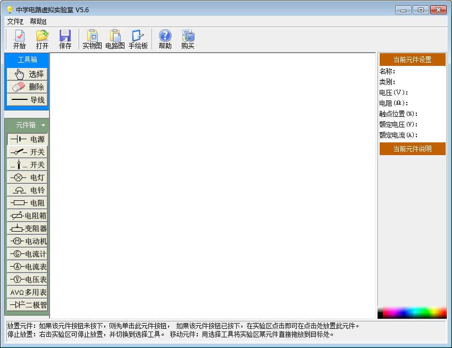Activate the 选择 hand selection tool
Screen dimensions: 452x348
click(x=27, y=74)
